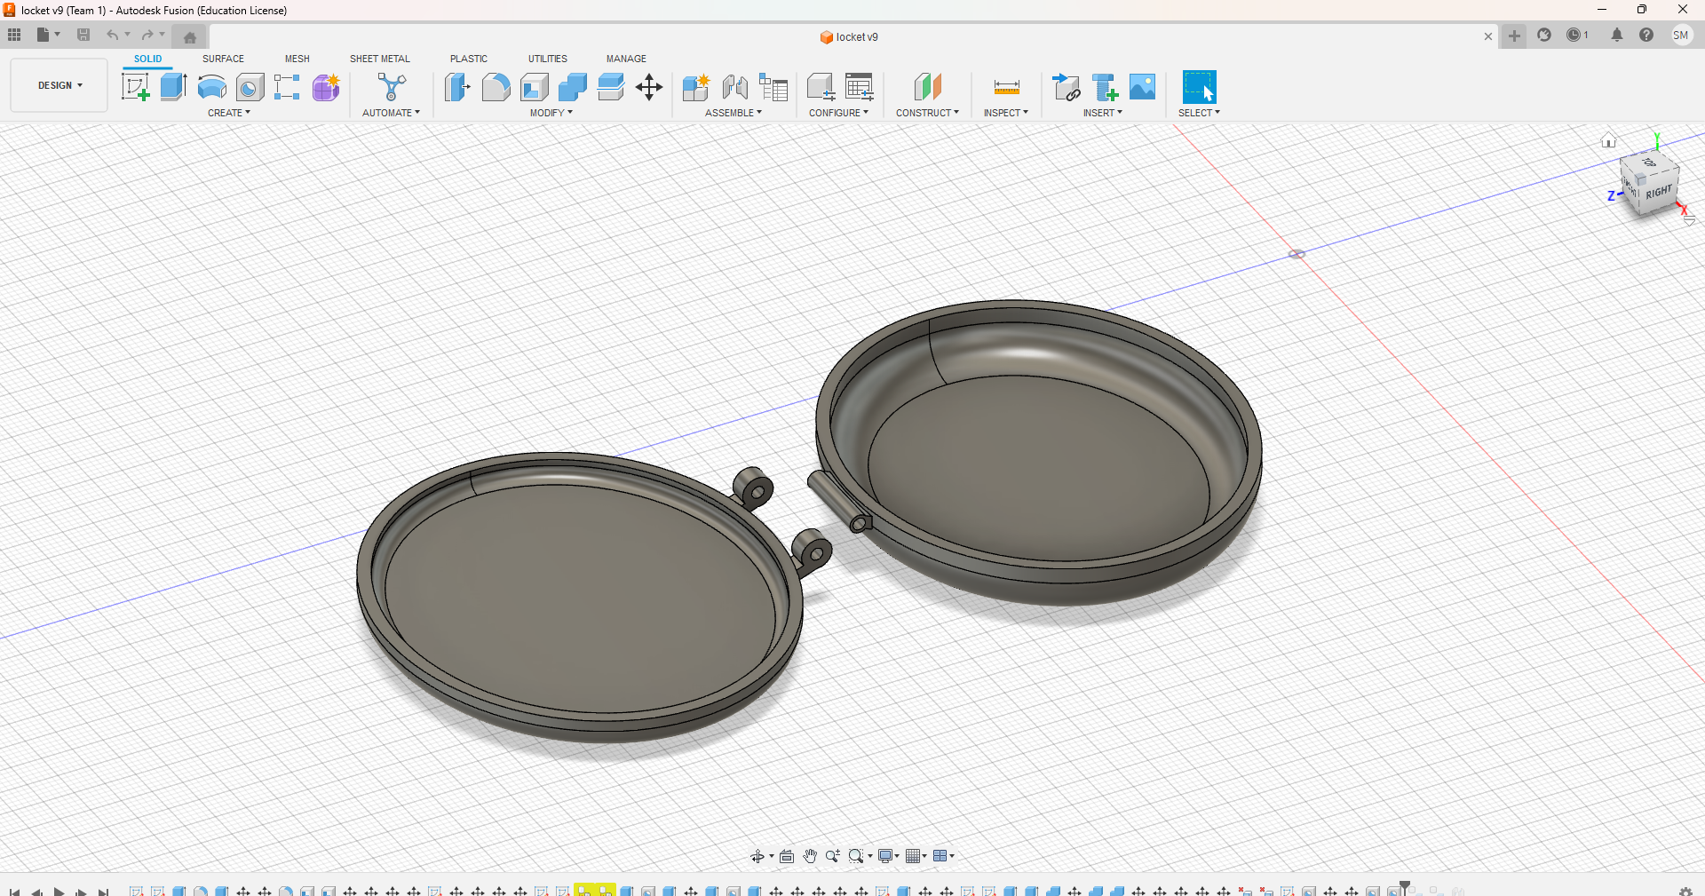The width and height of the screenshot is (1705, 896).
Task: Switch to the SURFACE tab
Action: [x=223, y=59]
